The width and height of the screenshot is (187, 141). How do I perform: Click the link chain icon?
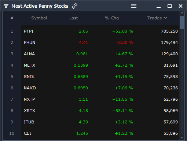pyautogui.click(x=74, y=6)
